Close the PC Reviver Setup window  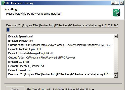122,3
